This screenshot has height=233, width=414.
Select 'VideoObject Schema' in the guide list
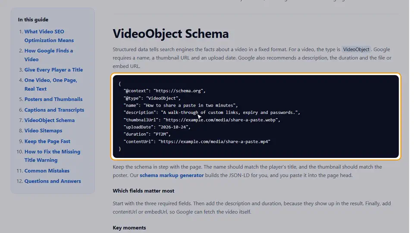click(49, 120)
